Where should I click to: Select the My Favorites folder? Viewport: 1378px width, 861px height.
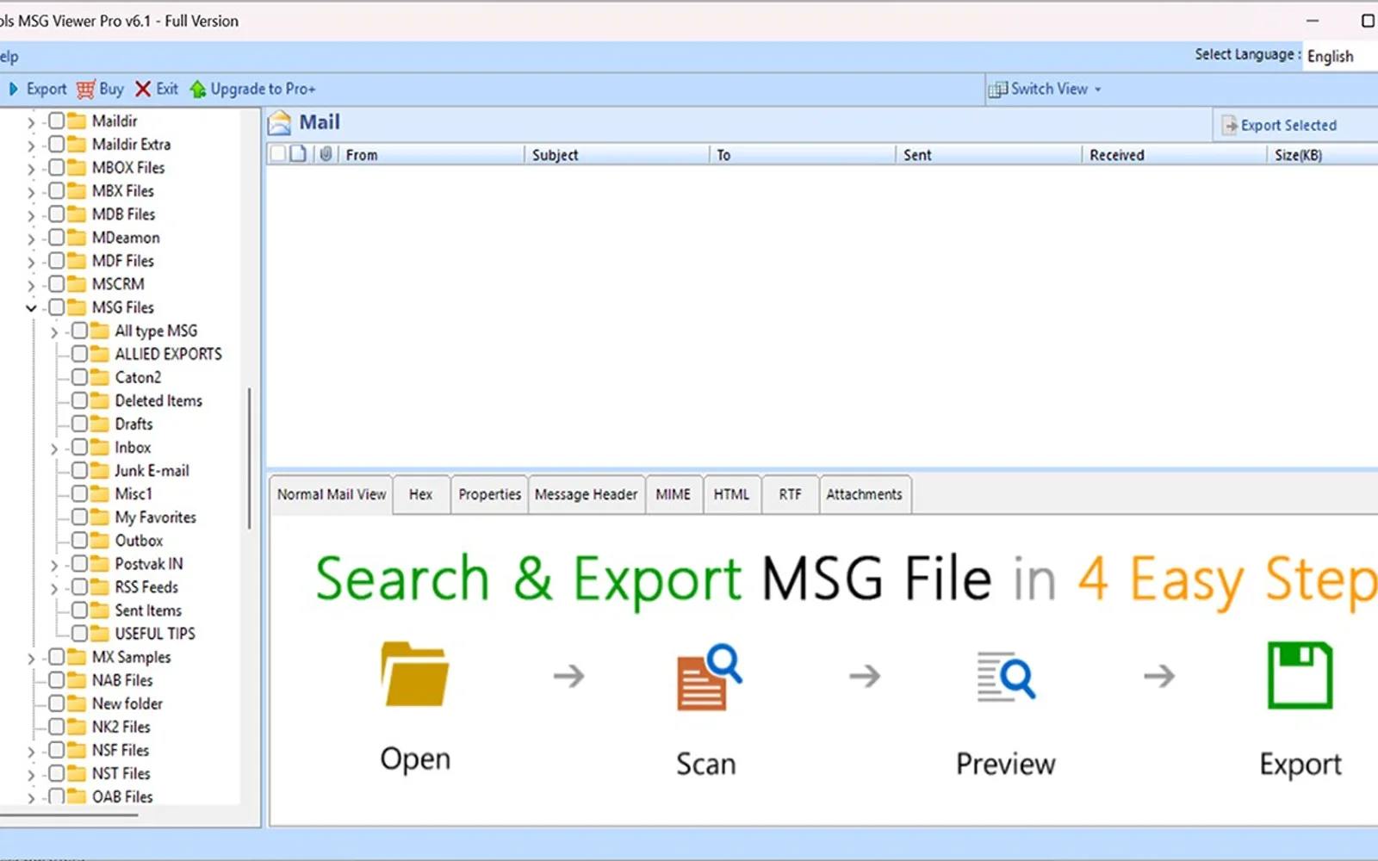156,517
